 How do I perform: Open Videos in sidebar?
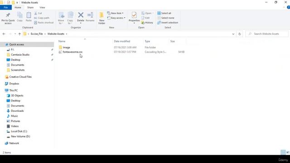14,126
